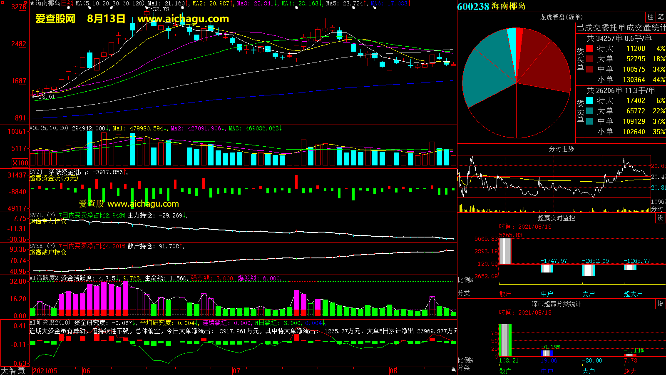Click the X100 volume scale box
The image size is (666, 375).
[20, 163]
